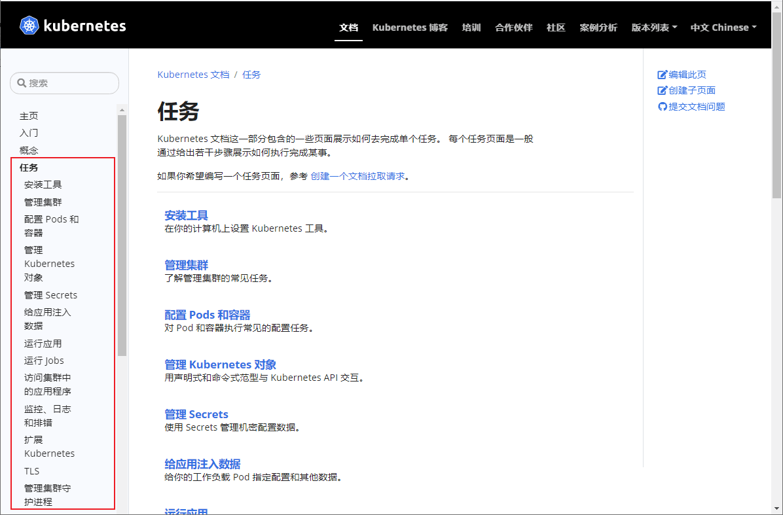Click the 任务 breadcrumb link
The image size is (783, 515).
(251, 75)
